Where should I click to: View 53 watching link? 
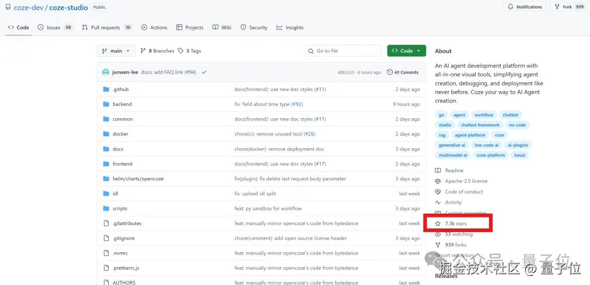click(453, 234)
